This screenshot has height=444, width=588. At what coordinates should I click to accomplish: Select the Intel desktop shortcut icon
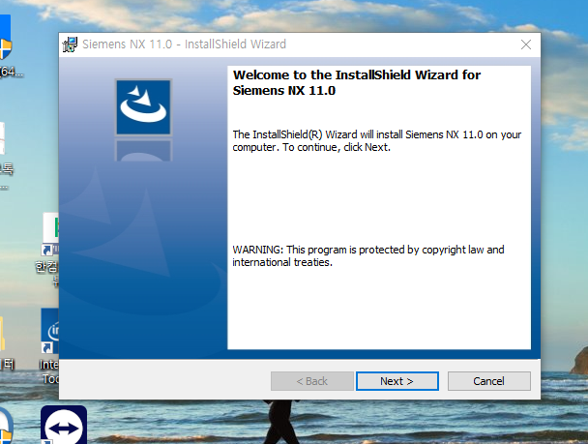coord(50,331)
